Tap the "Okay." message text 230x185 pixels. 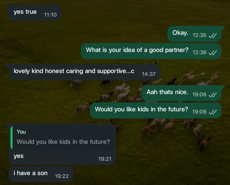click(x=180, y=33)
